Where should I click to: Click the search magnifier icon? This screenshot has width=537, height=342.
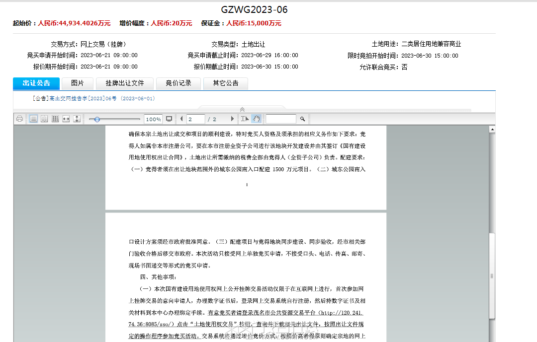[302, 119]
